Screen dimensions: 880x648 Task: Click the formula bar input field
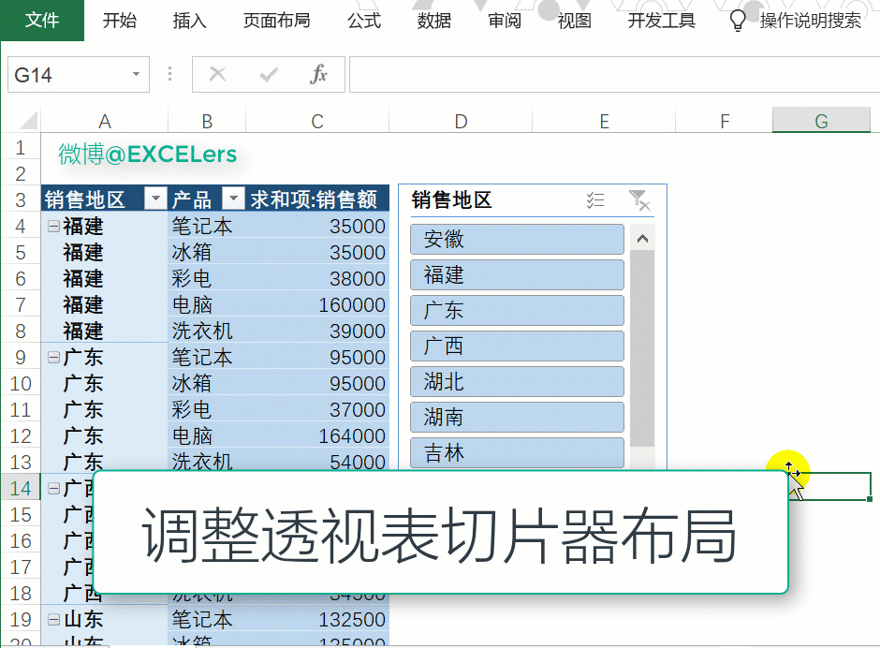(x=609, y=75)
